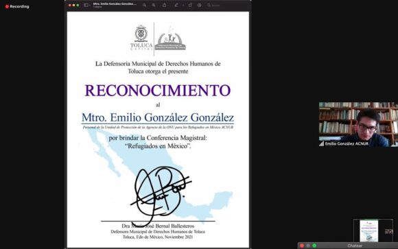Select Emilio González ACNUR video tile

358,124
